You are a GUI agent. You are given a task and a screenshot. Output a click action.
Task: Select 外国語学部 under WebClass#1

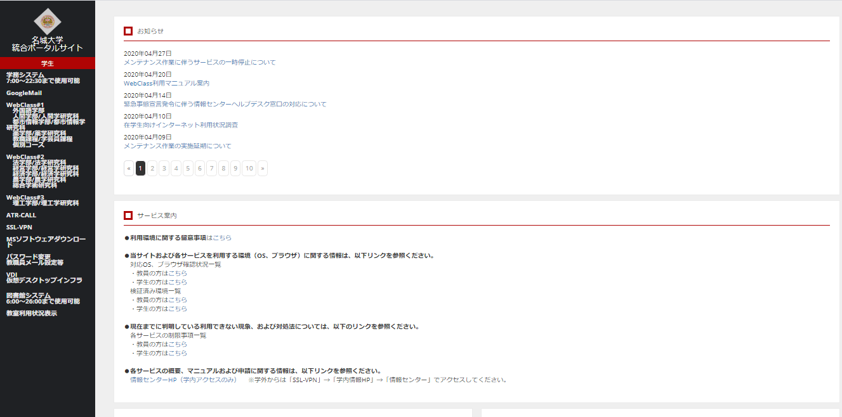click(29, 111)
